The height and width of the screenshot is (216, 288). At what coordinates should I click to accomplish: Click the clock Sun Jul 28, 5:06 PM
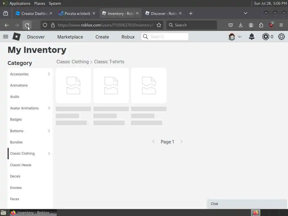point(270,3)
